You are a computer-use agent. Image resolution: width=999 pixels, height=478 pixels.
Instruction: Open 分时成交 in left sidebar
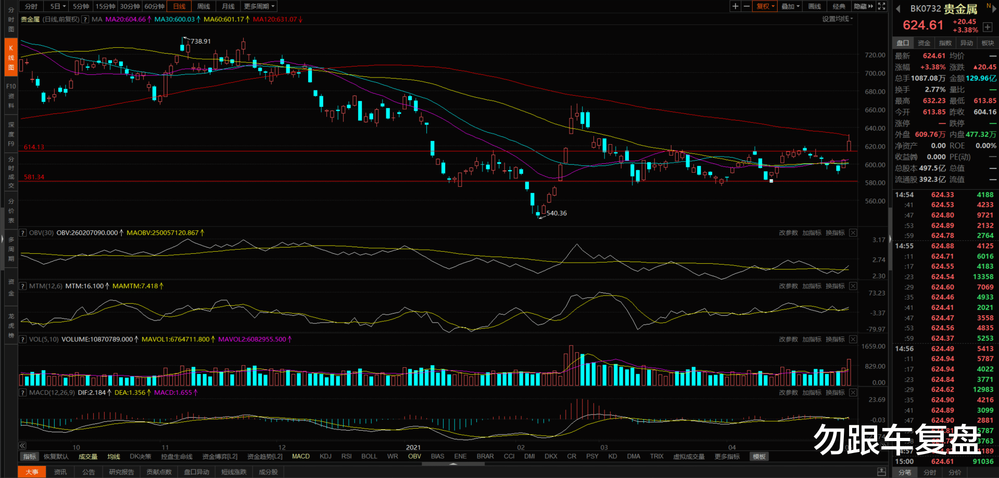[11, 173]
